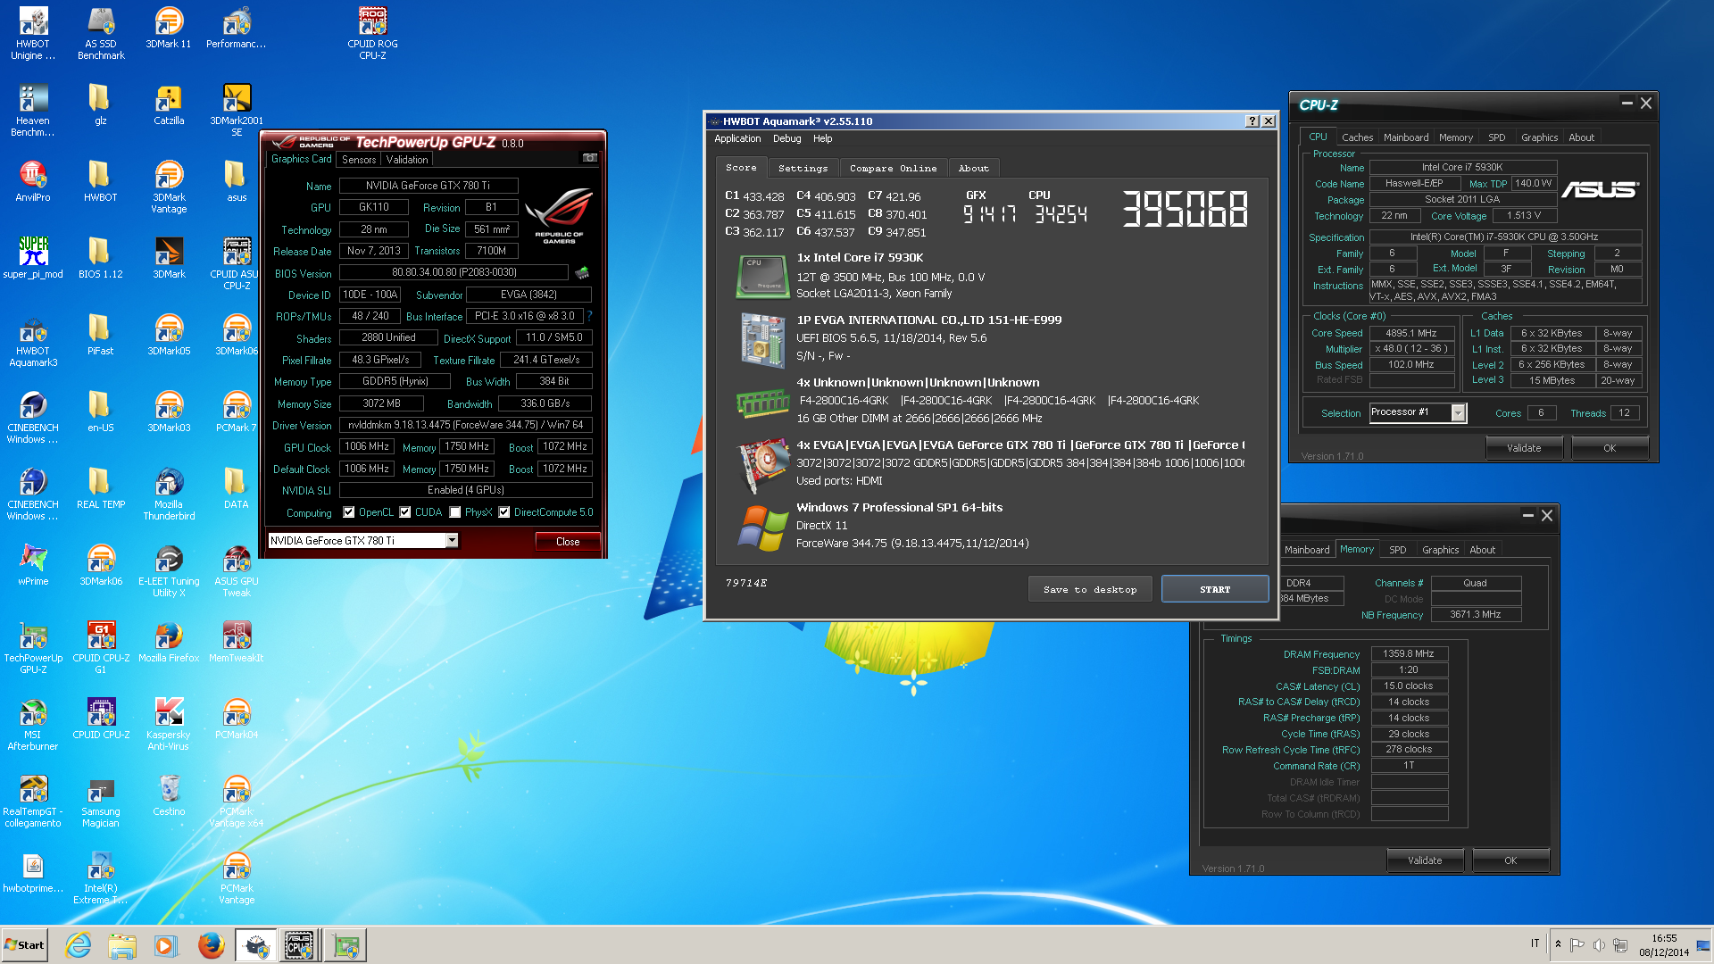Toggle the CUDA checkbox in GPU-Z

[x=405, y=512]
